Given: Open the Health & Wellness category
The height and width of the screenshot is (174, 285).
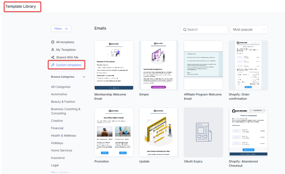Looking at the screenshot, I should coord(63,136).
